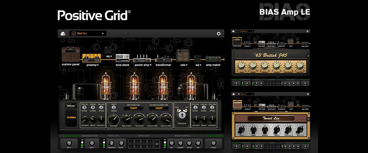
Task: Select the highlighted preamp module image
Action: click(91, 58)
